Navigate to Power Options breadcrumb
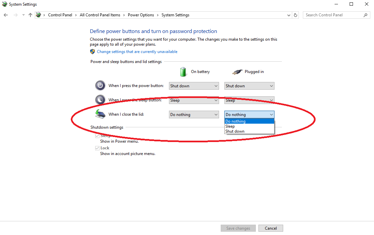This screenshot has width=374, height=235. click(x=141, y=15)
